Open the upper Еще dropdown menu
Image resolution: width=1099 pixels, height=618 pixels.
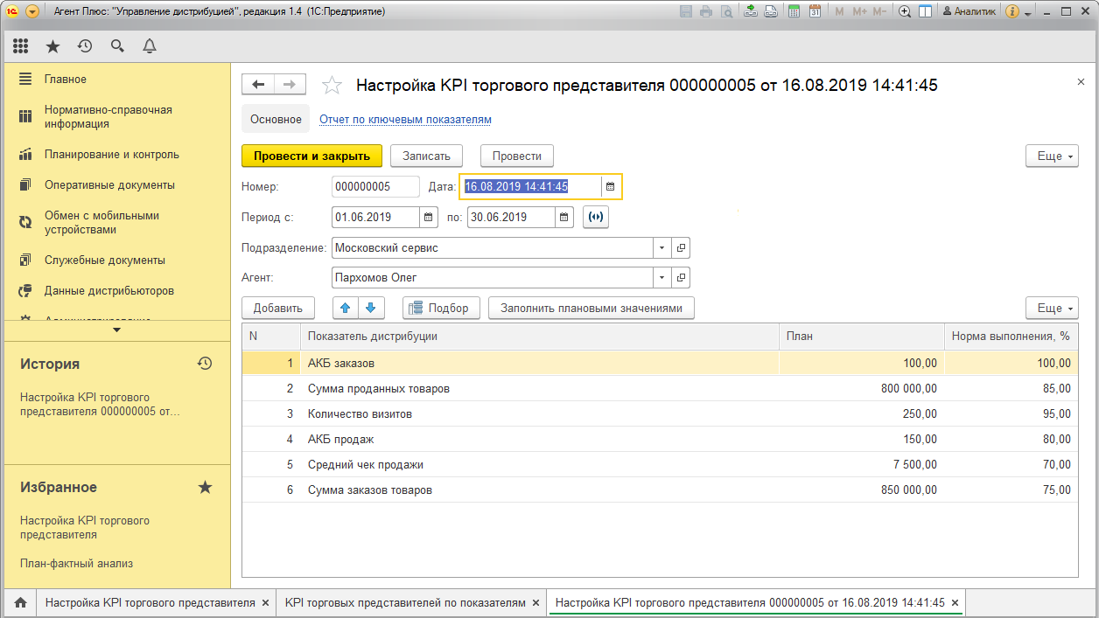click(1052, 156)
